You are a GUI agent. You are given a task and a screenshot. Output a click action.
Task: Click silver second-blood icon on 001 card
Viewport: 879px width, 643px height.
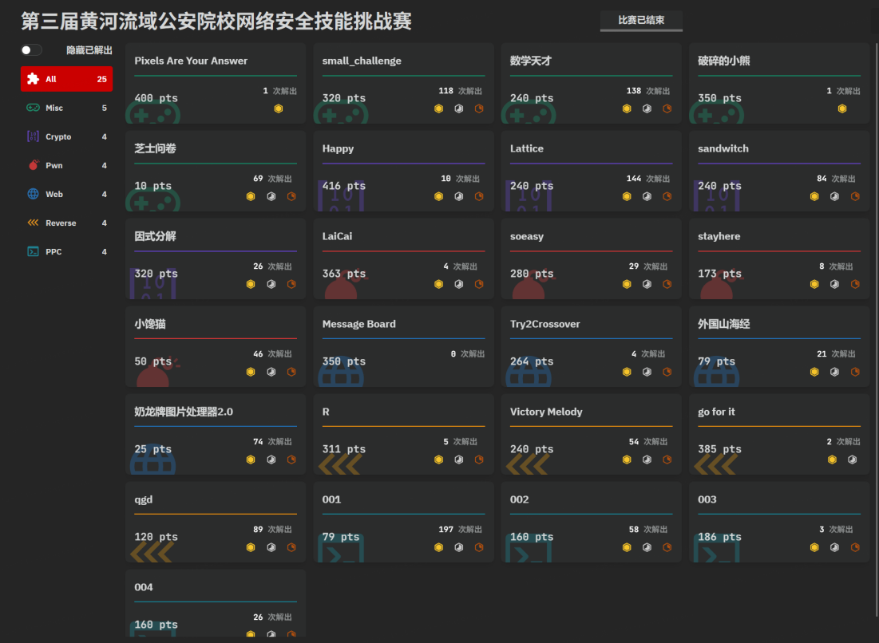459,547
